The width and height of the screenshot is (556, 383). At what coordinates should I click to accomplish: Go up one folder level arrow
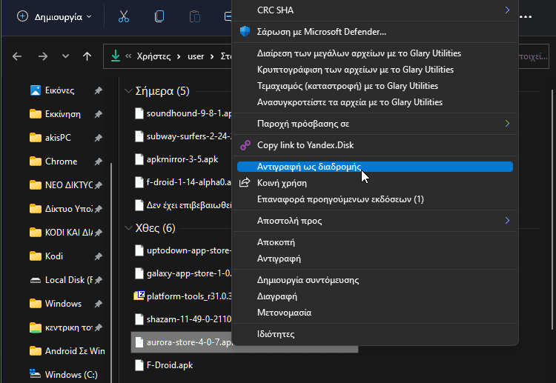coord(87,56)
